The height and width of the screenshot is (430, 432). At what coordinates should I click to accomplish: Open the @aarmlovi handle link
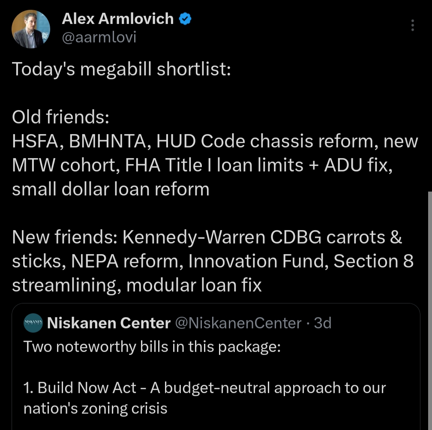pos(99,38)
